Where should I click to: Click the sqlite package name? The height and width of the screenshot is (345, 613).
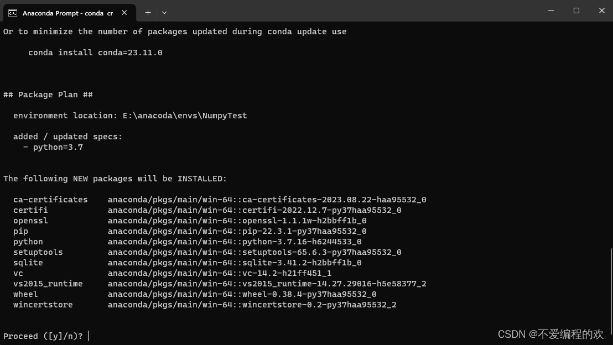[28, 263]
